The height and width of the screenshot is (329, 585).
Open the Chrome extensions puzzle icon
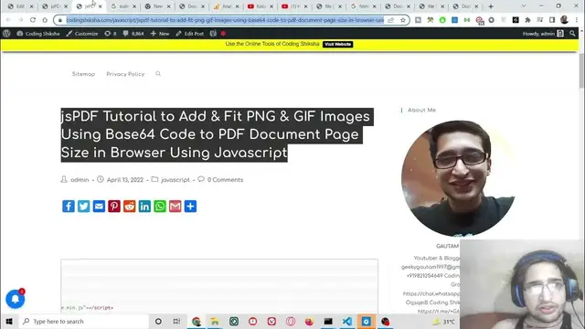[x=527, y=20]
